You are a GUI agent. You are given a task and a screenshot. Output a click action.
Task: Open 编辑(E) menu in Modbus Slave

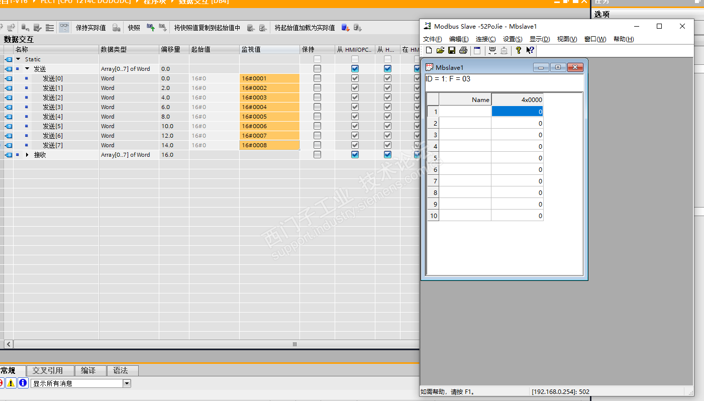[459, 39]
